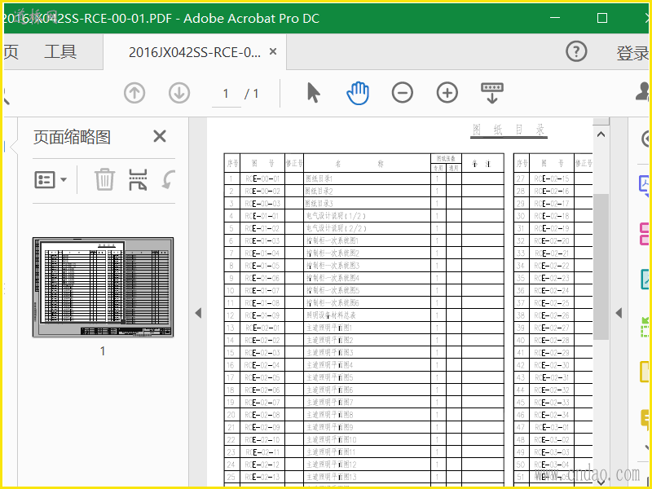Screen dimensions: 652x489
Task: Click table cell RCE-00-01
Action: [262, 178]
